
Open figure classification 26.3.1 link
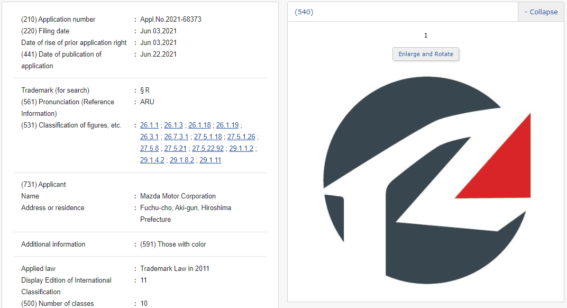[x=149, y=137]
